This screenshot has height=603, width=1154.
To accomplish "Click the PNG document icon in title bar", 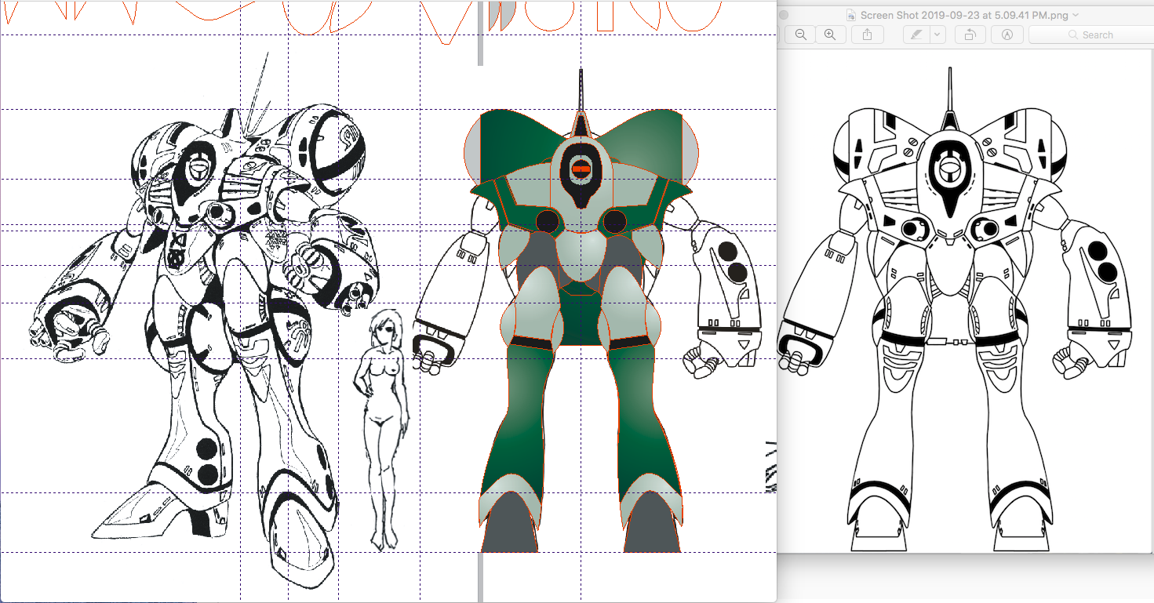I will (852, 15).
